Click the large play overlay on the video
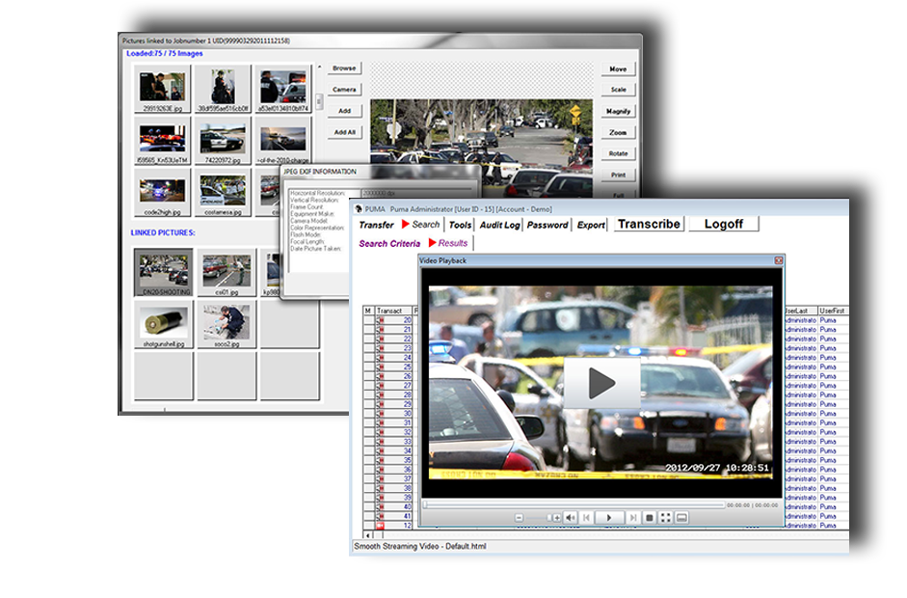 point(601,383)
